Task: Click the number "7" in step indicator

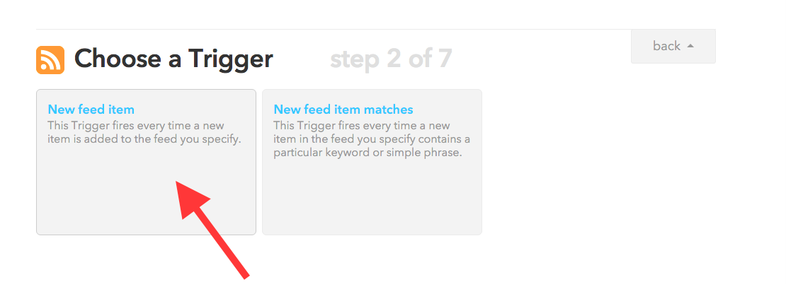Action: coord(445,59)
